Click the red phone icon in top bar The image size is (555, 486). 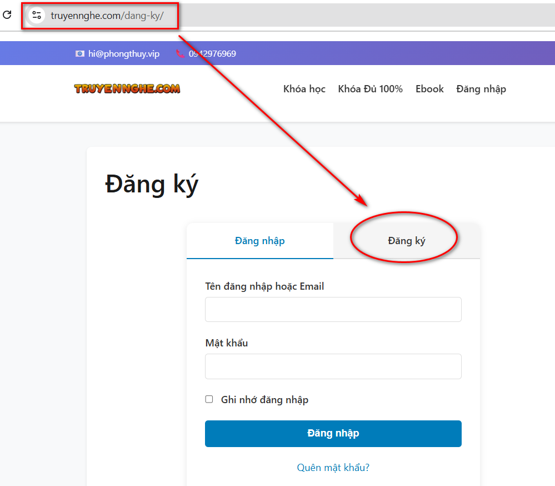point(180,54)
